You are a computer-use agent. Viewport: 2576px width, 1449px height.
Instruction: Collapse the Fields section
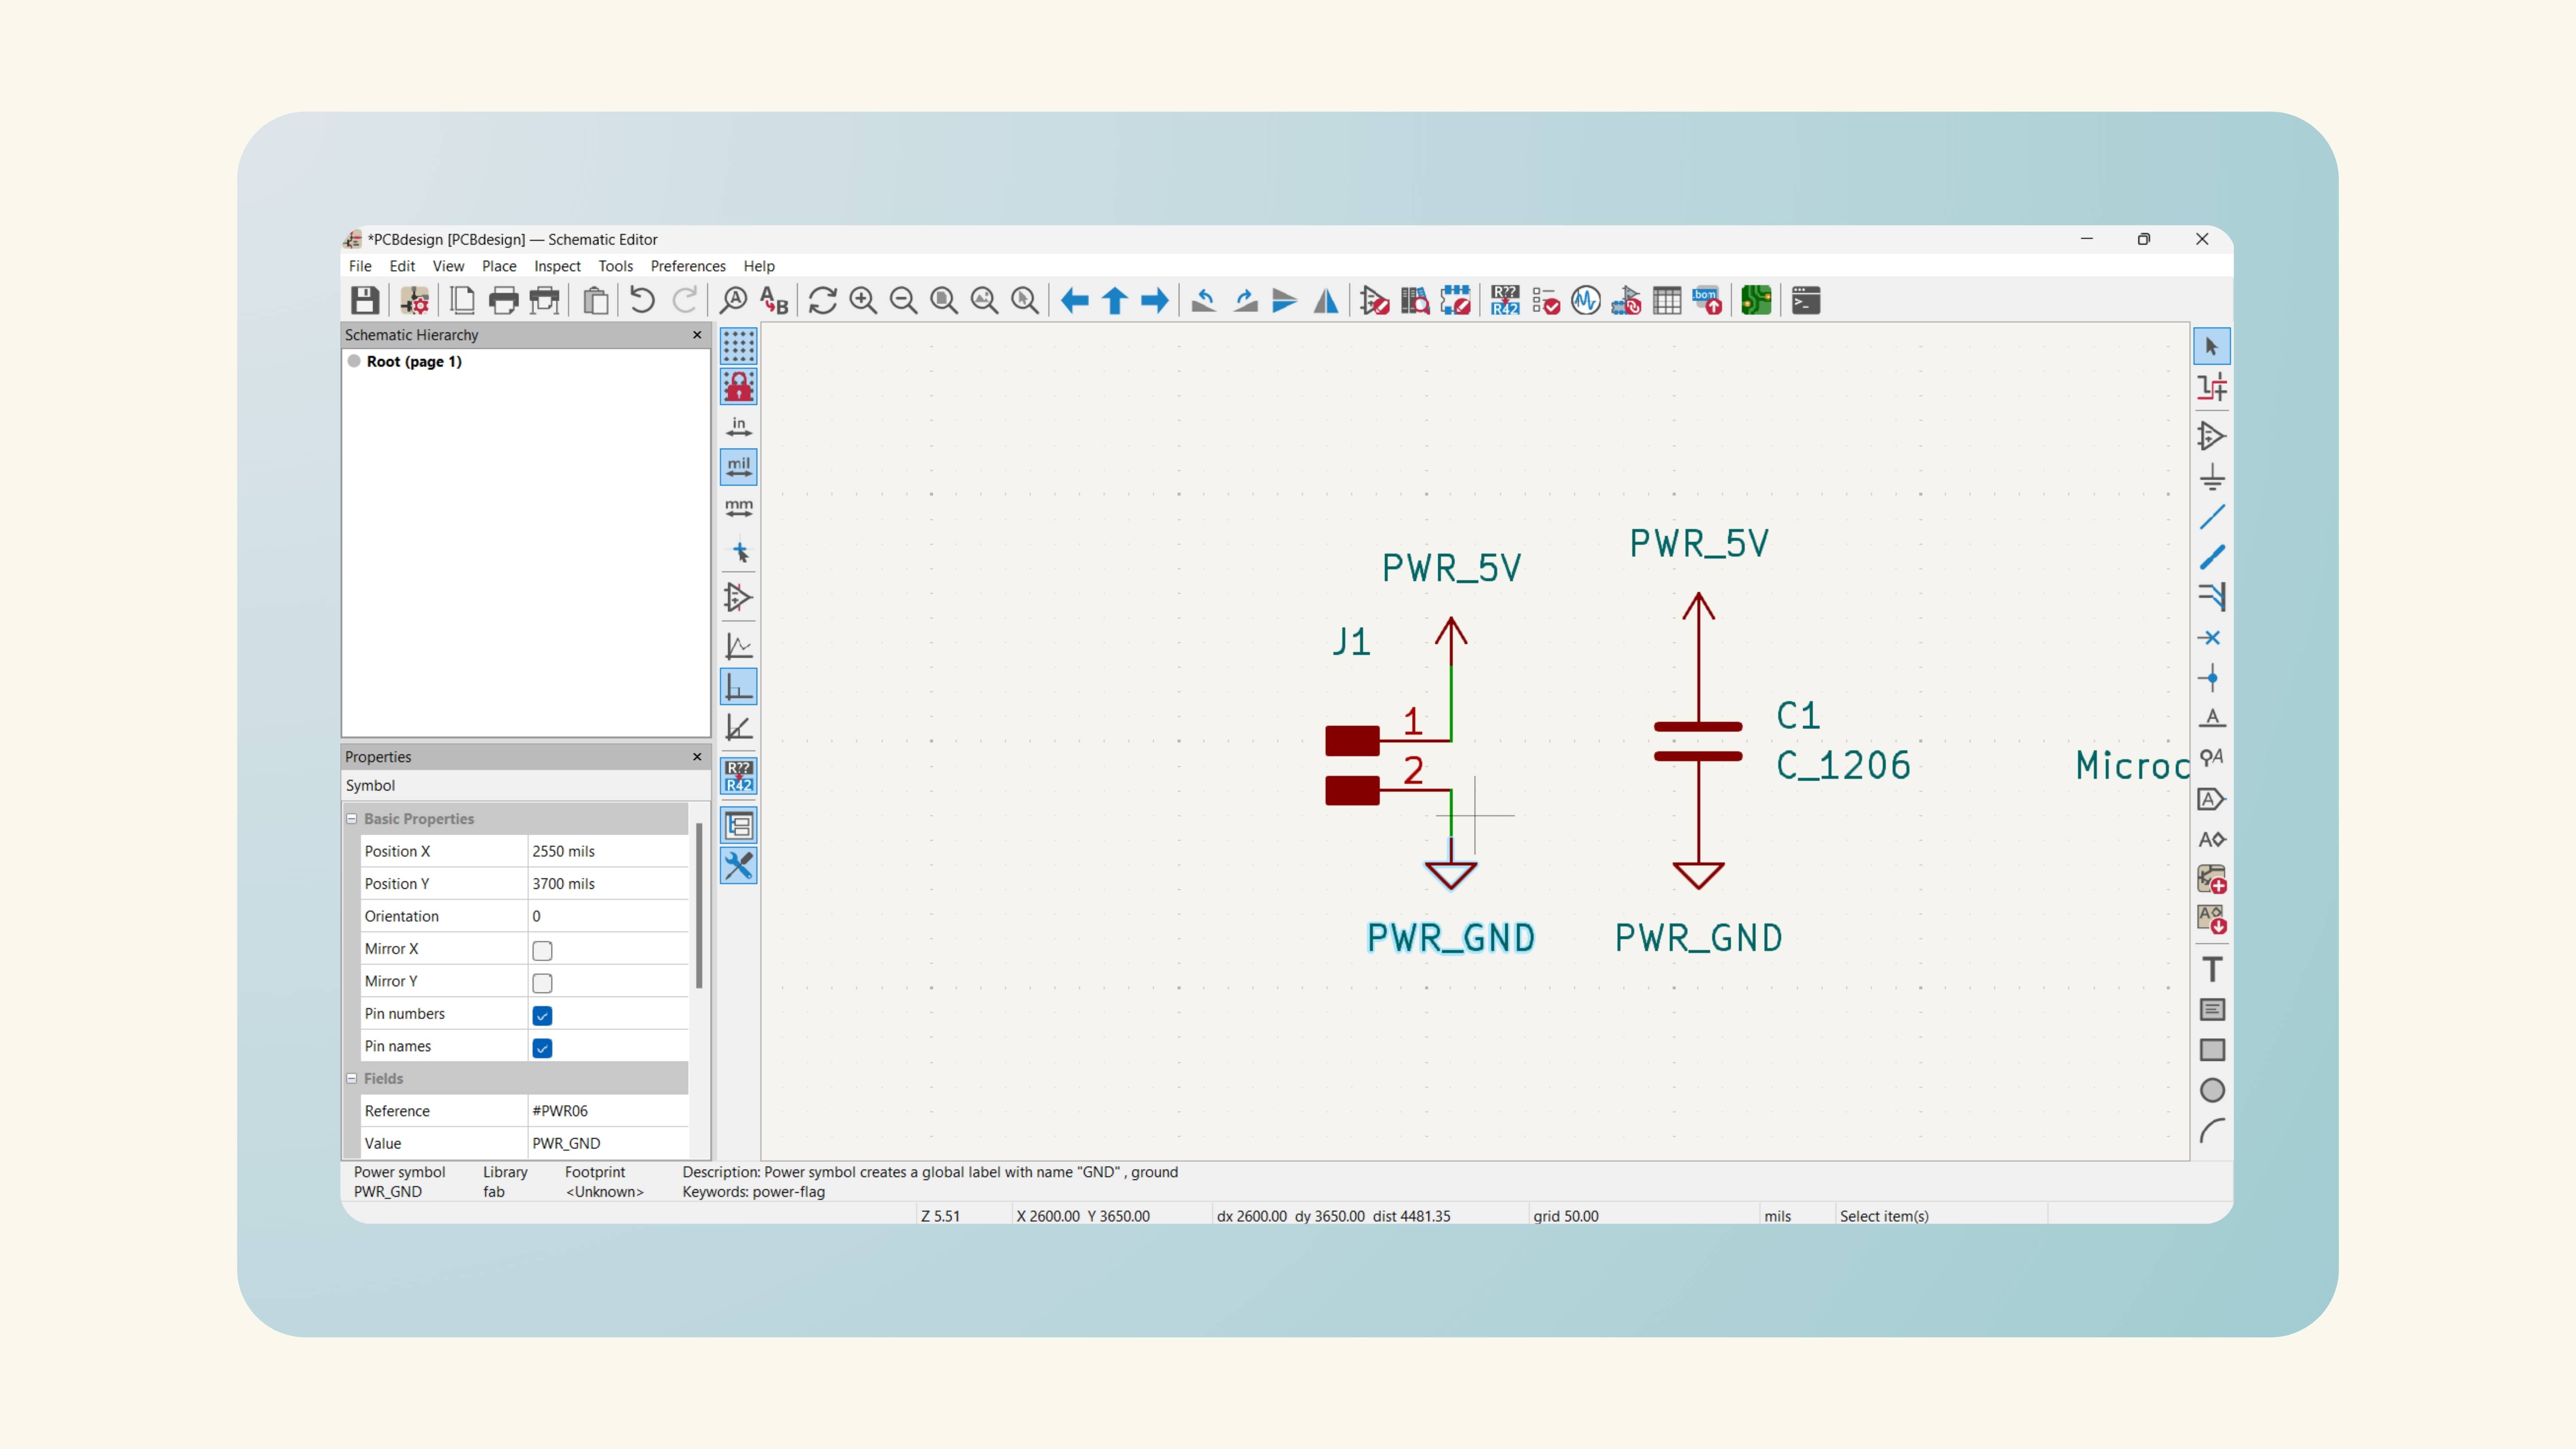pos(352,1078)
